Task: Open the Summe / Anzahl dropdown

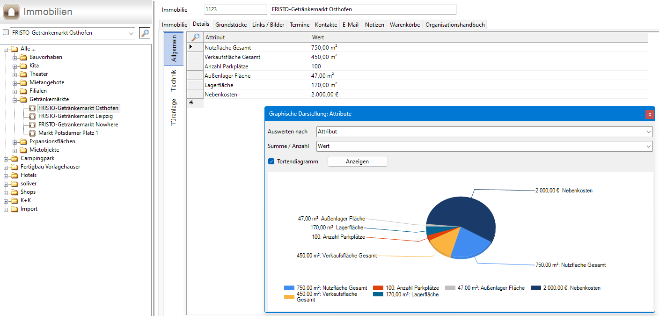Action: coord(648,147)
